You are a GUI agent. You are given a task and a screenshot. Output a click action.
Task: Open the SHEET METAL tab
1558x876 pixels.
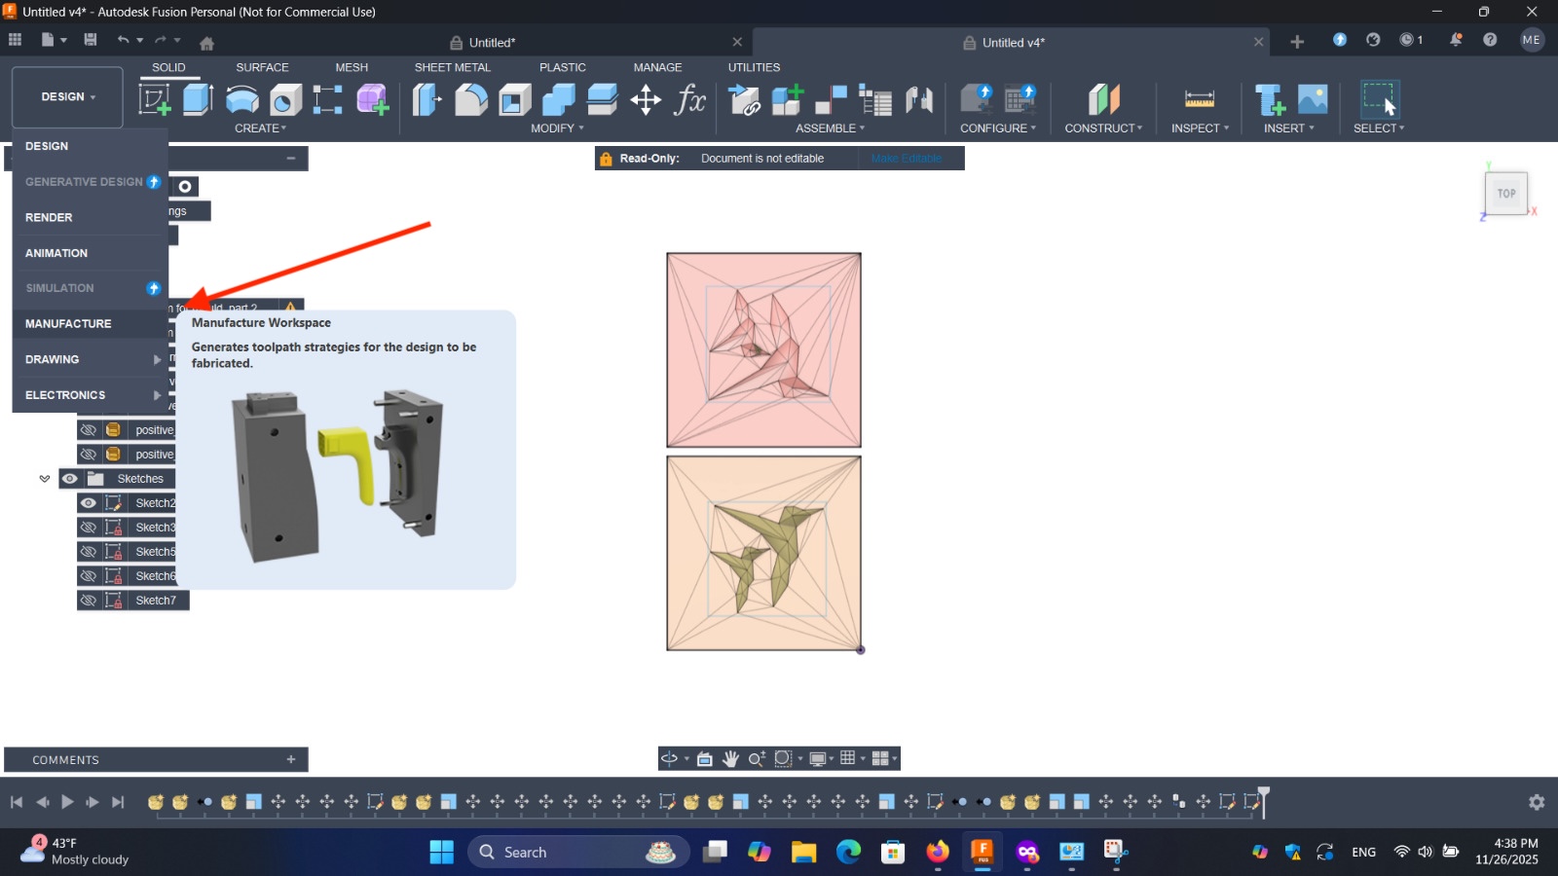point(452,67)
